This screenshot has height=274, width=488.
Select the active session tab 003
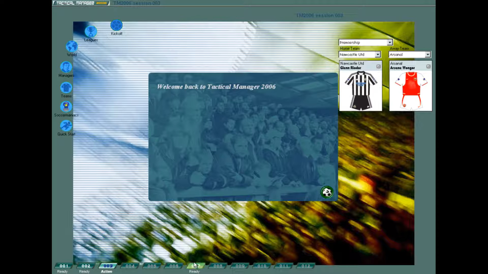coord(108,266)
